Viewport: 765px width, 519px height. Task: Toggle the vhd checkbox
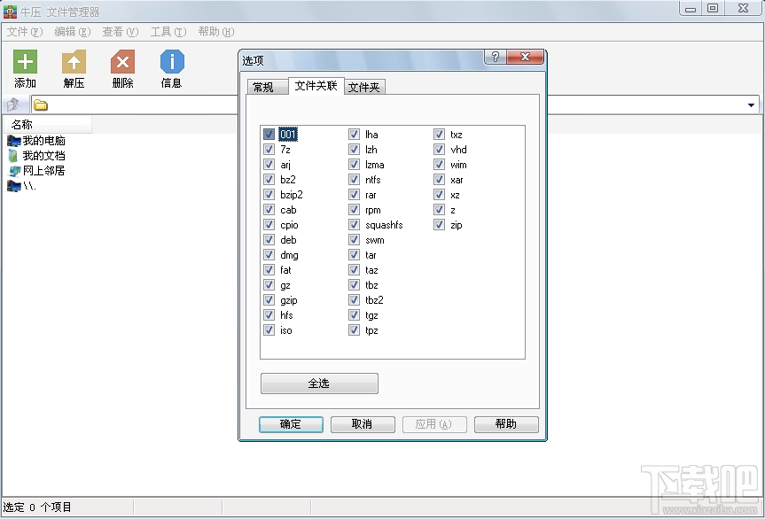click(439, 149)
